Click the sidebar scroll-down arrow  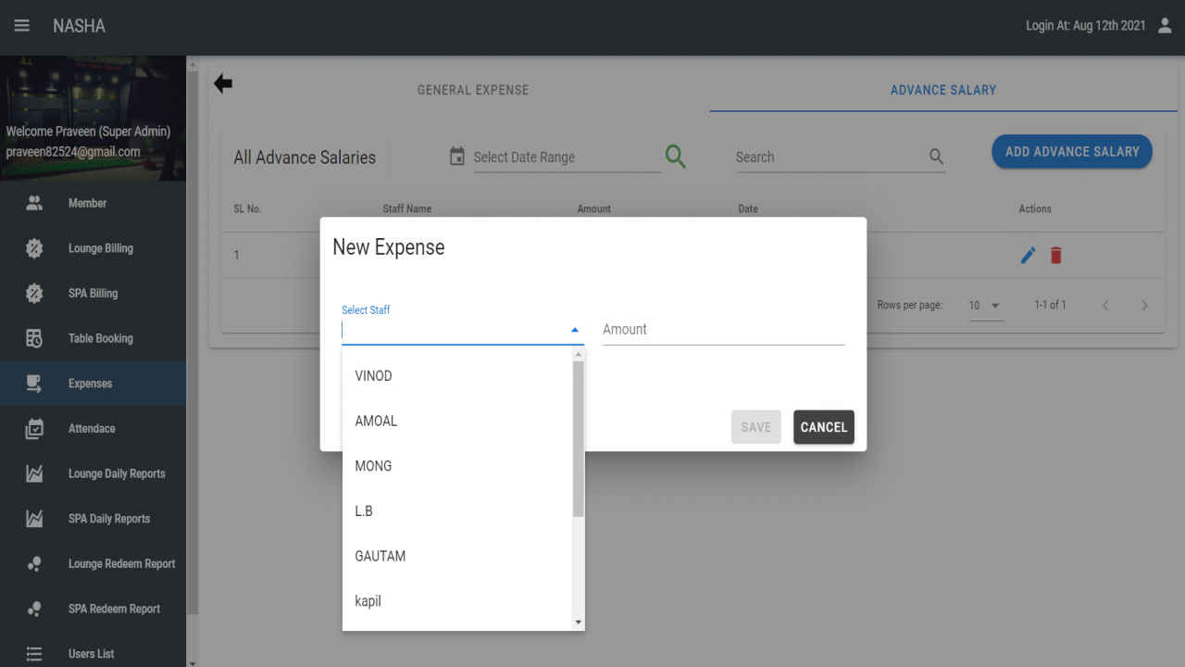coord(193,662)
